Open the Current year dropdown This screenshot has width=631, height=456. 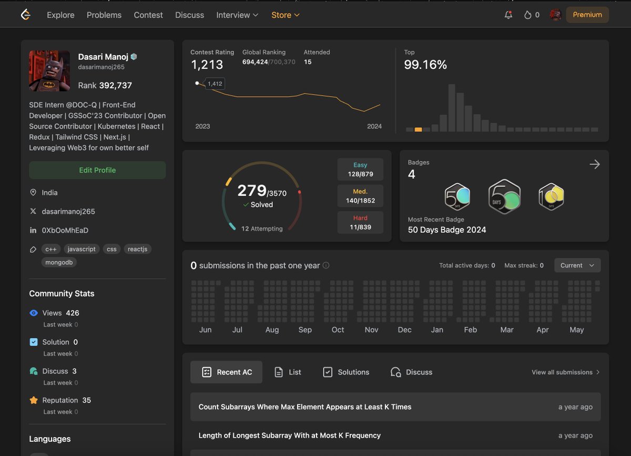point(577,265)
